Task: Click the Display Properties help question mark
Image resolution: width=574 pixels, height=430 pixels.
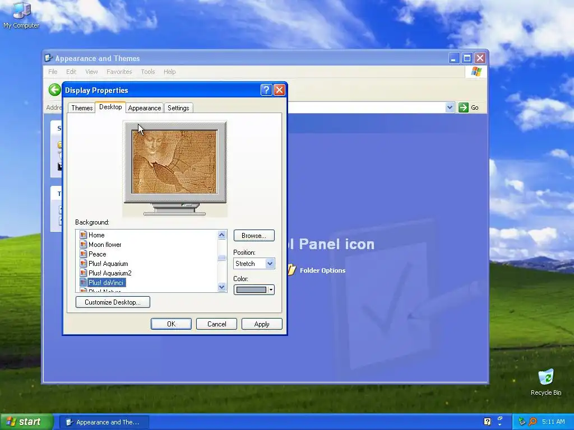Action: tap(266, 90)
